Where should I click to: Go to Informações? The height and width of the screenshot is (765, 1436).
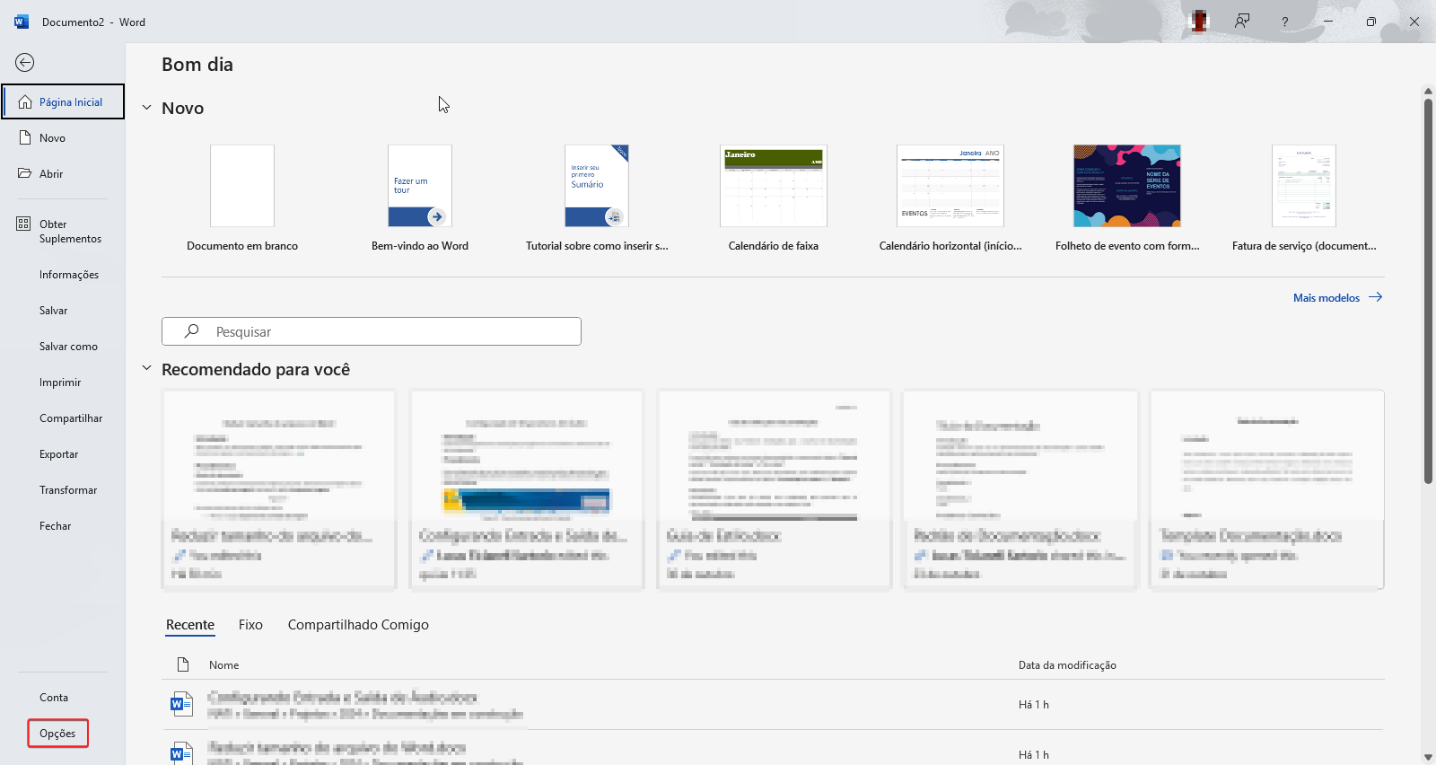69,275
